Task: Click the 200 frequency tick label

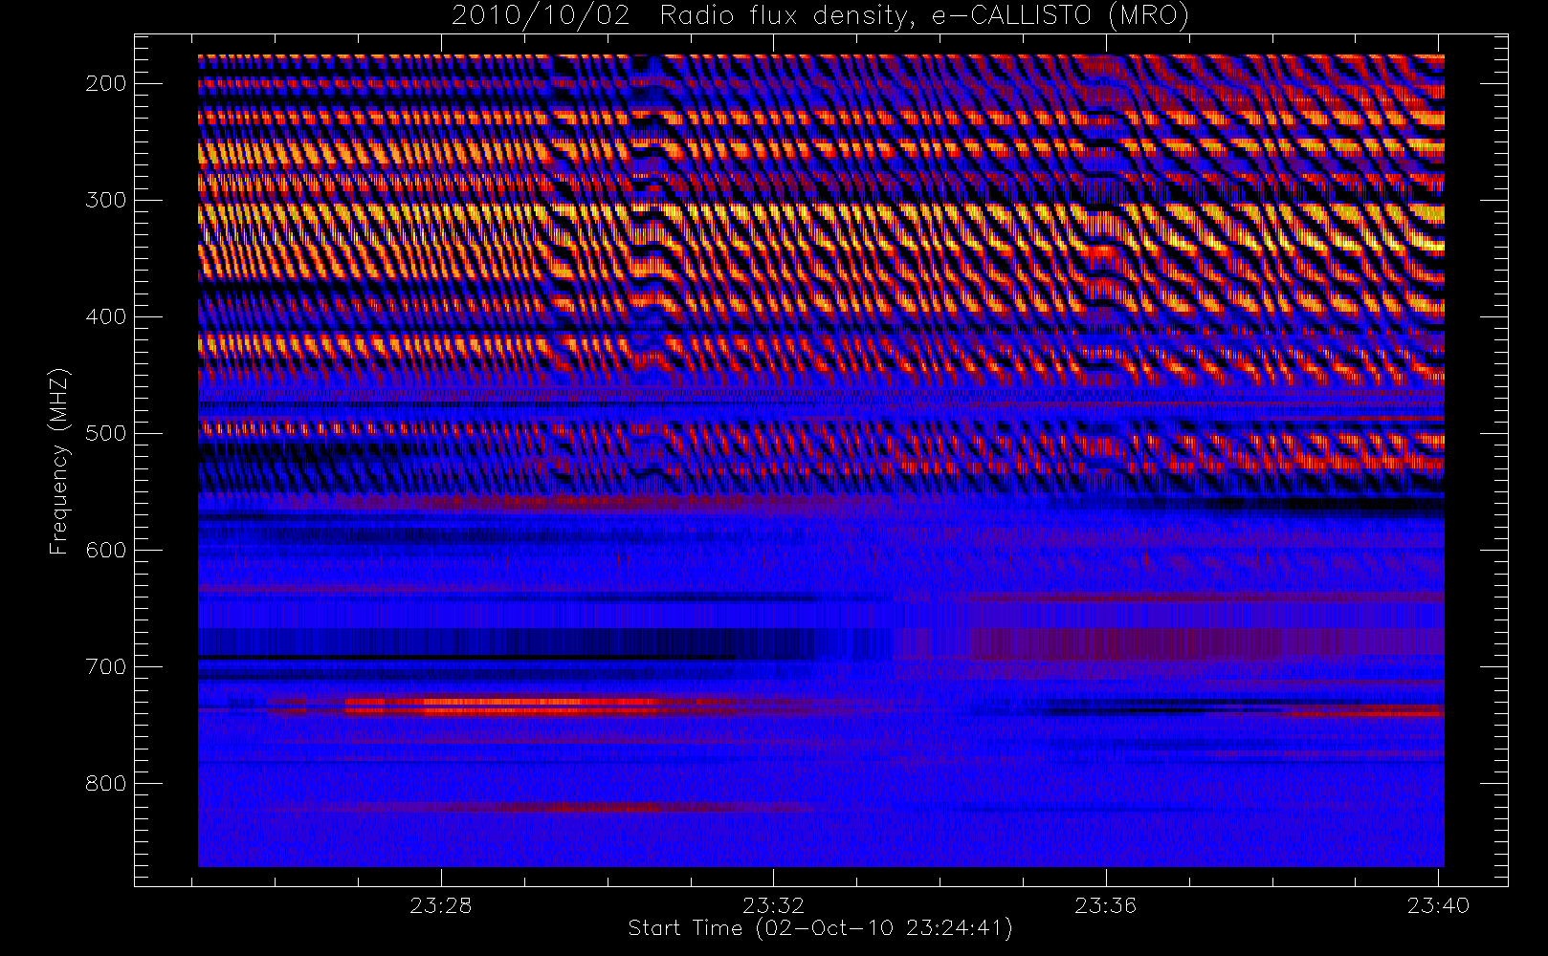Action: (x=105, y=83)
